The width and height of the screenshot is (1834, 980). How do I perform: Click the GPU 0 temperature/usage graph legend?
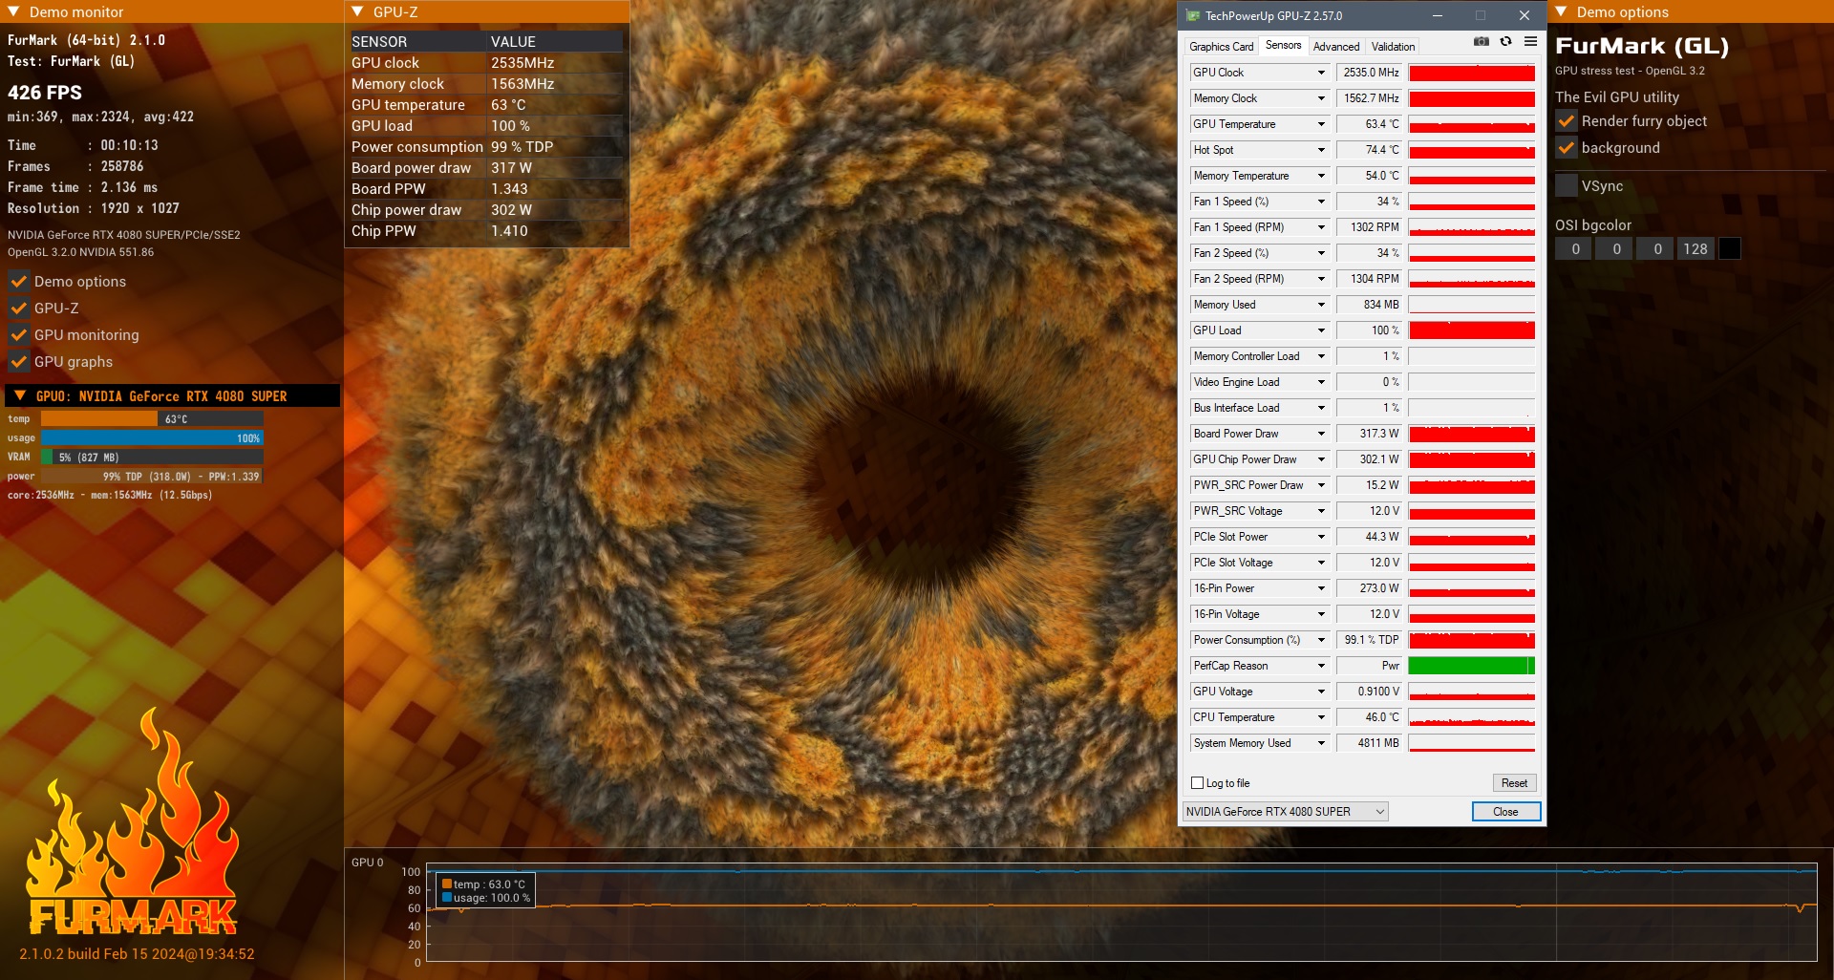click(485, 891)
